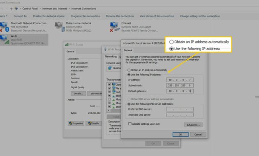Click the Subnet mask input field
Screen dimensions: 259x156
point(180,85)
